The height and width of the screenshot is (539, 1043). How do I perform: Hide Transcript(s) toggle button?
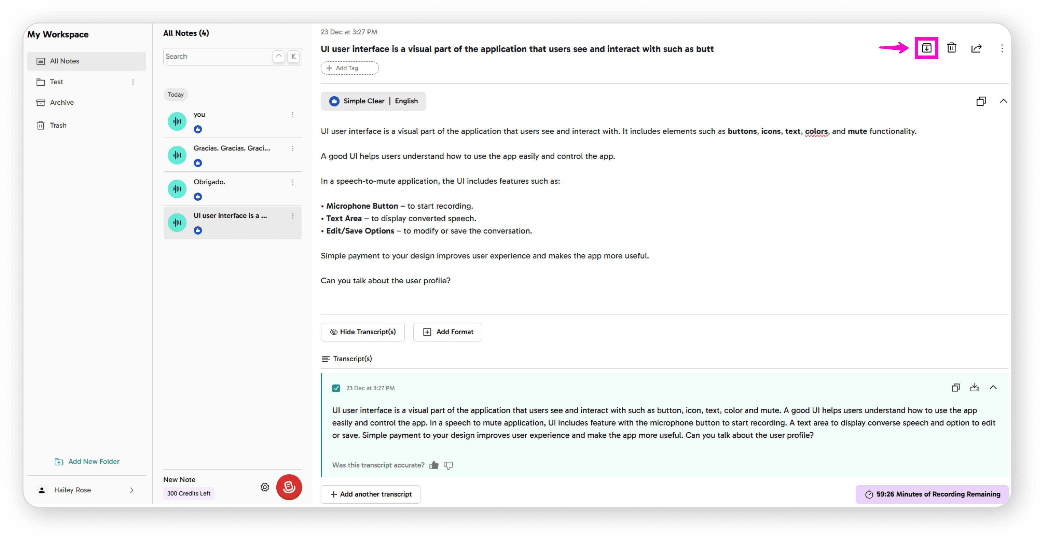362,332
